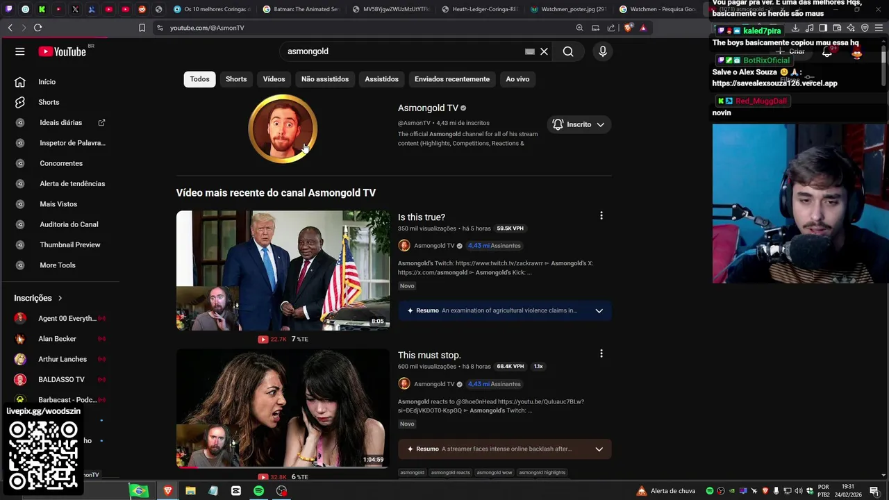Click the '59.5K VPH' stat badge
The image size is (889, 500).
point(510,228)
